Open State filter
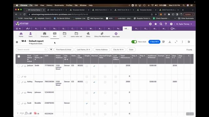Viewport: 209px width, 117px height. coord(131,50)
